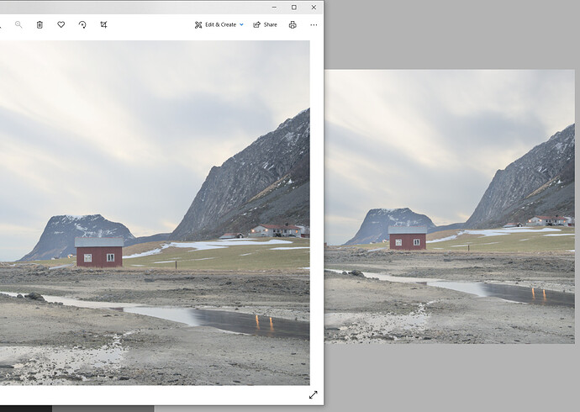The height and width of the screenshot is (412, 580).
Task: Expand the Edit & Create dropdown chevron
Action: [x=242, y=25]
